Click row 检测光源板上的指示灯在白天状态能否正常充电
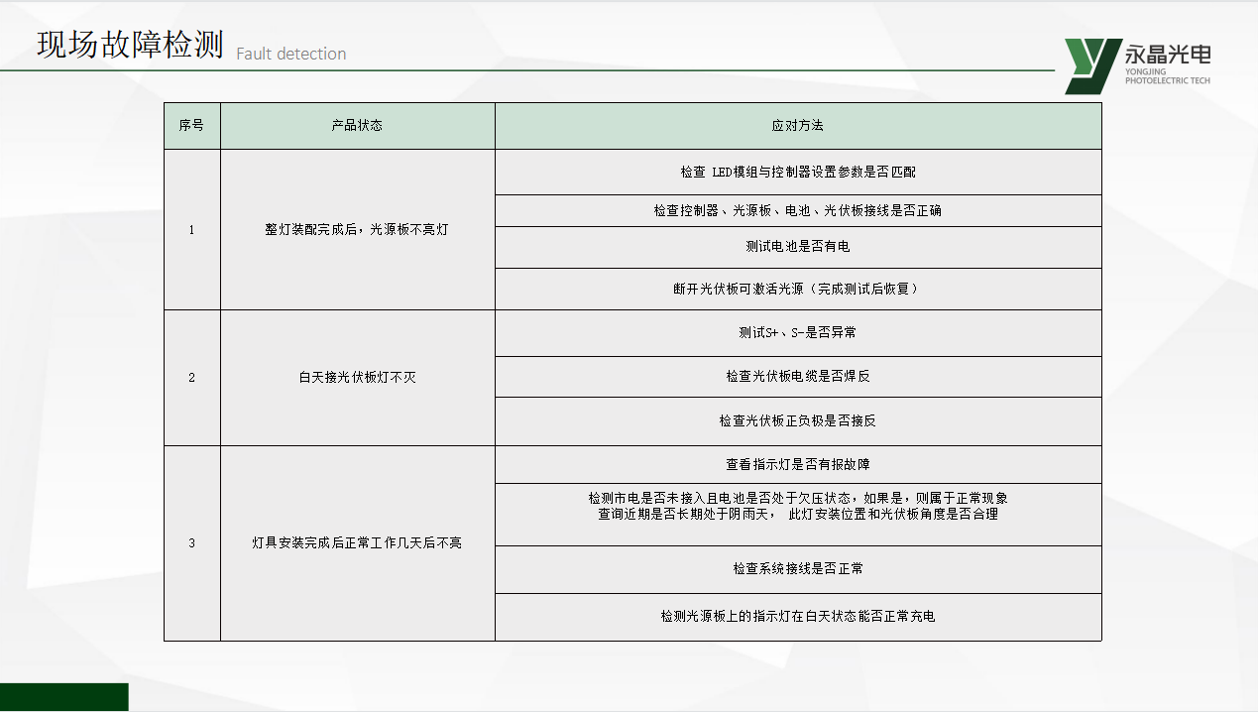This screenshot has height=712, width=1258. (798, 617)
